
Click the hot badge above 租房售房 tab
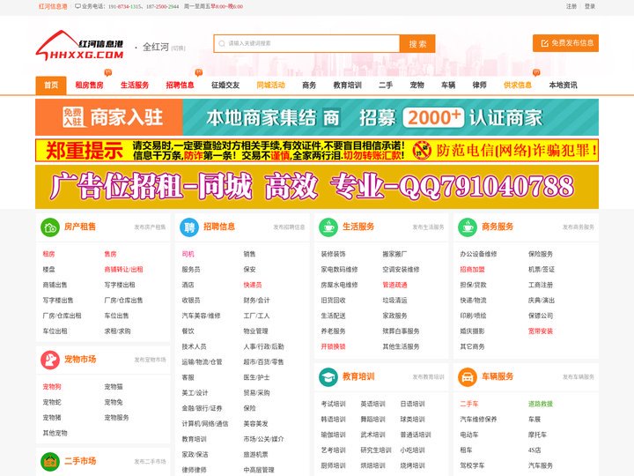[108, 72]
